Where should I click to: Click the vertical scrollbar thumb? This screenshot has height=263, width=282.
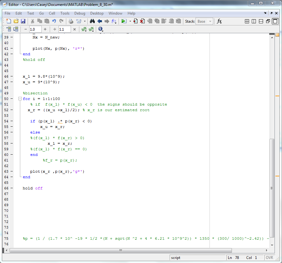pos(272,188)
